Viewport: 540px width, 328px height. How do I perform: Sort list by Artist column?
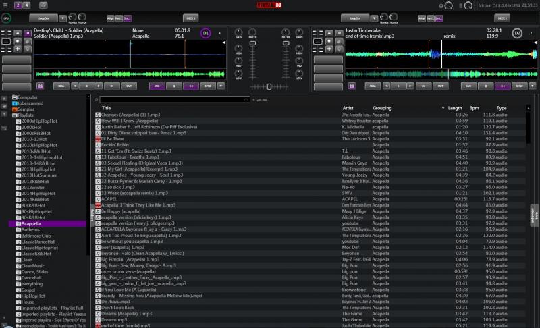[x=348, y=108]
